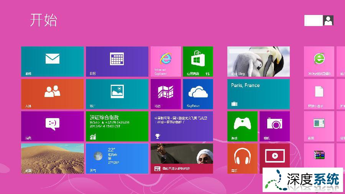
Task: Open the pink tile with window-screenshot icon
Action: (319, 126)
